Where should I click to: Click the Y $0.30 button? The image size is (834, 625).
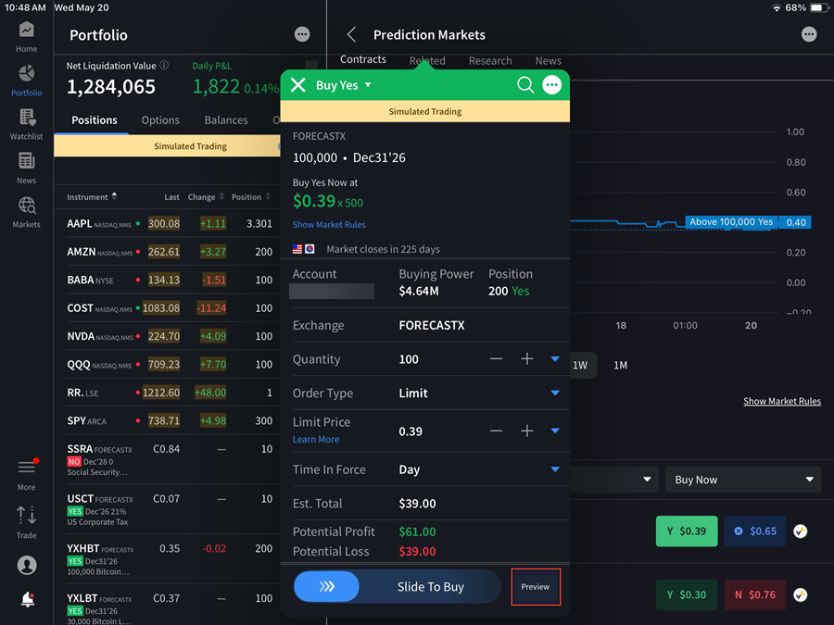point(687,594)
